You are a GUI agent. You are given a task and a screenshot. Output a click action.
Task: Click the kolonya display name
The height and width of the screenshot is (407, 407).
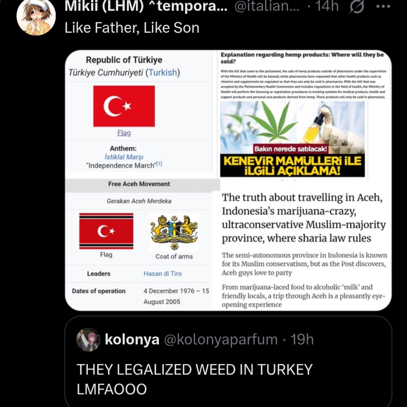point(132,340)
